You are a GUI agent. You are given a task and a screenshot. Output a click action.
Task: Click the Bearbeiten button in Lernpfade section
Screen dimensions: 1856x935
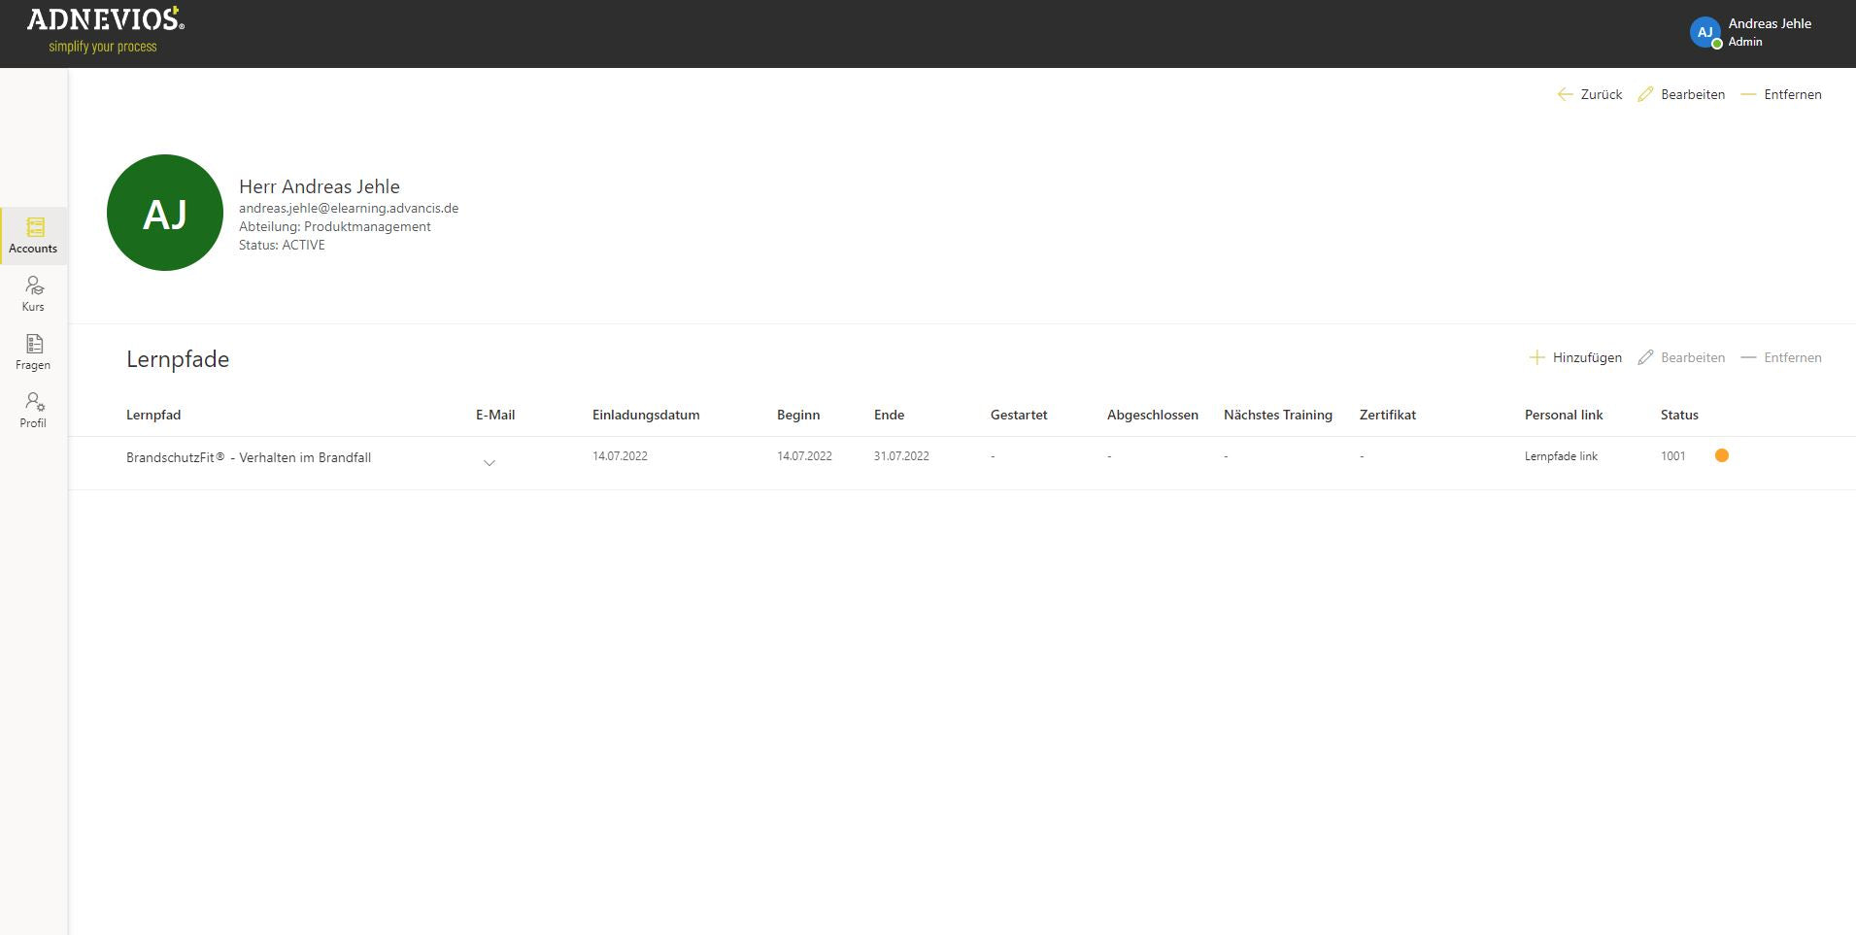(1681, 357)
